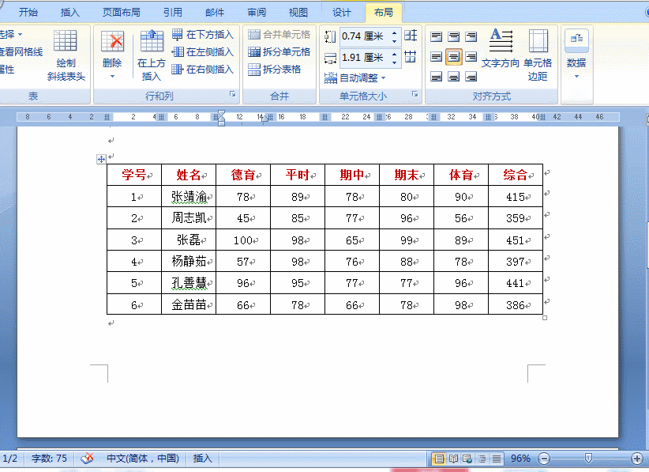Screen dimensions: 649x472
Task: Click table cell 张靖渝
Action: (189, 196)
